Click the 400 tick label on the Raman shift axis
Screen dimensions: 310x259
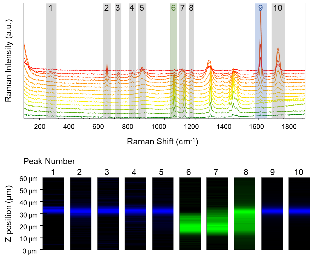point(69,126)
